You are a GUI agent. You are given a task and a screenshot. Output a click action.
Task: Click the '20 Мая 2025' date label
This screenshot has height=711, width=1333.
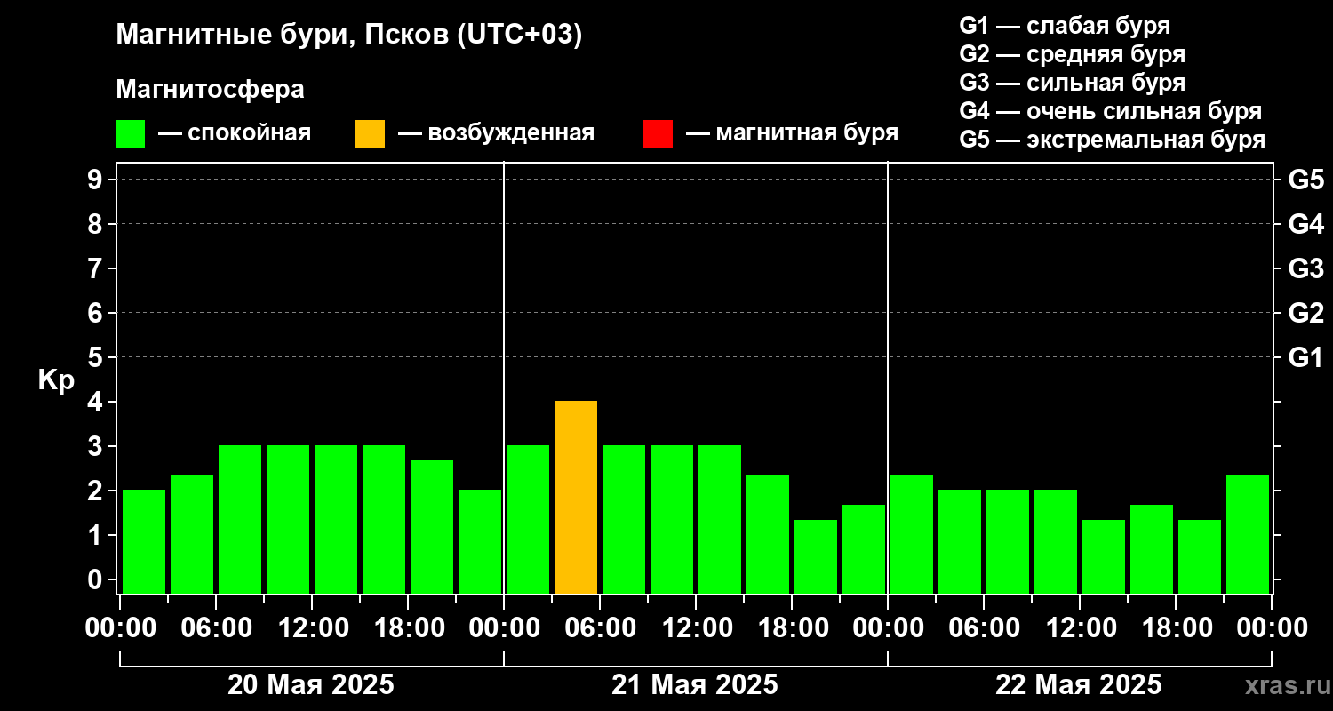point(311,685)
